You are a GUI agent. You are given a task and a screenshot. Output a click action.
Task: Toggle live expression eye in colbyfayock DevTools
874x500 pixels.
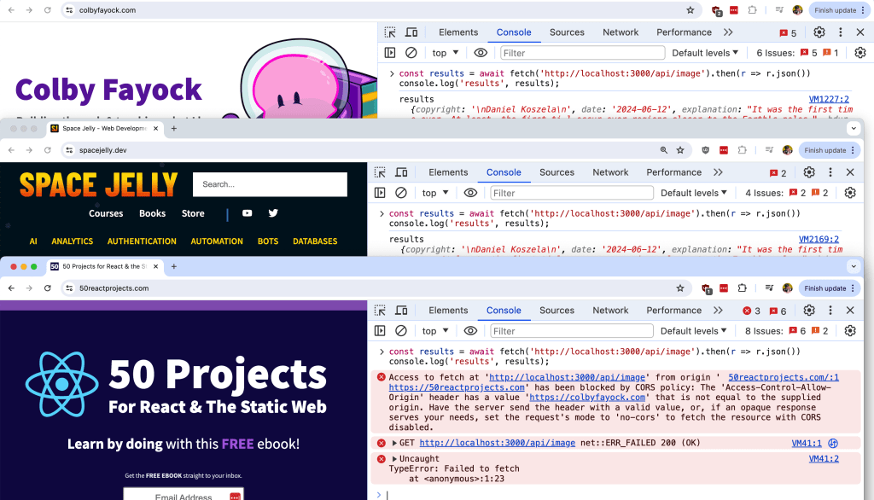481,53
